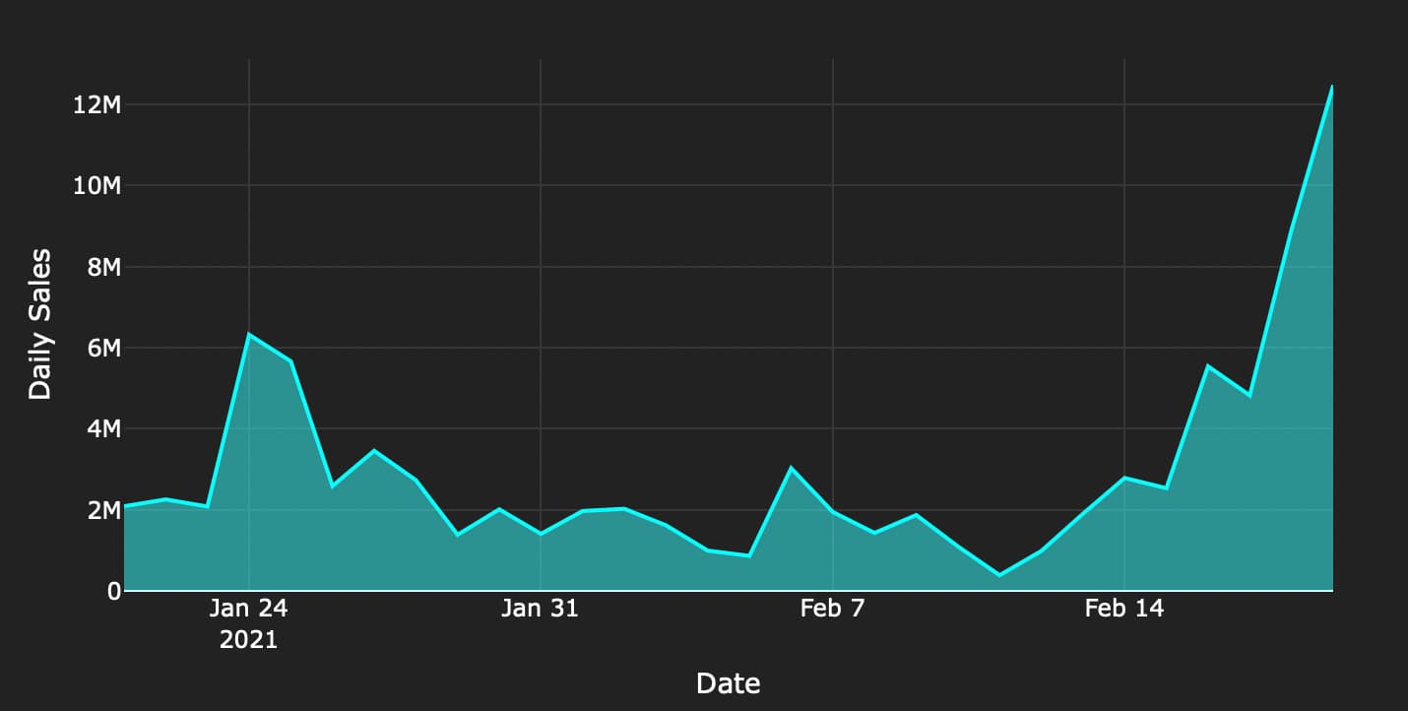
Task: Click the 12M y-axis tick label
Action: (96, 104)
